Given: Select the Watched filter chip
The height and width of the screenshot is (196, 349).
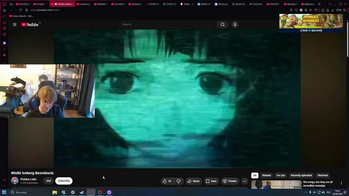Looking at the screenshot, I should [x=323, y=175].
